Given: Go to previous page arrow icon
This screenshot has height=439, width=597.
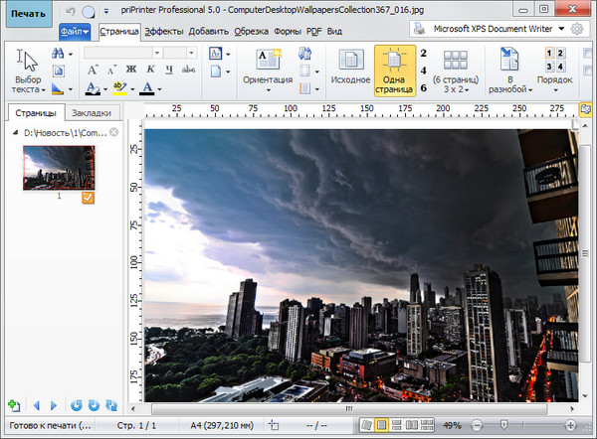Looking at the screenshot, I should (37, 405).
